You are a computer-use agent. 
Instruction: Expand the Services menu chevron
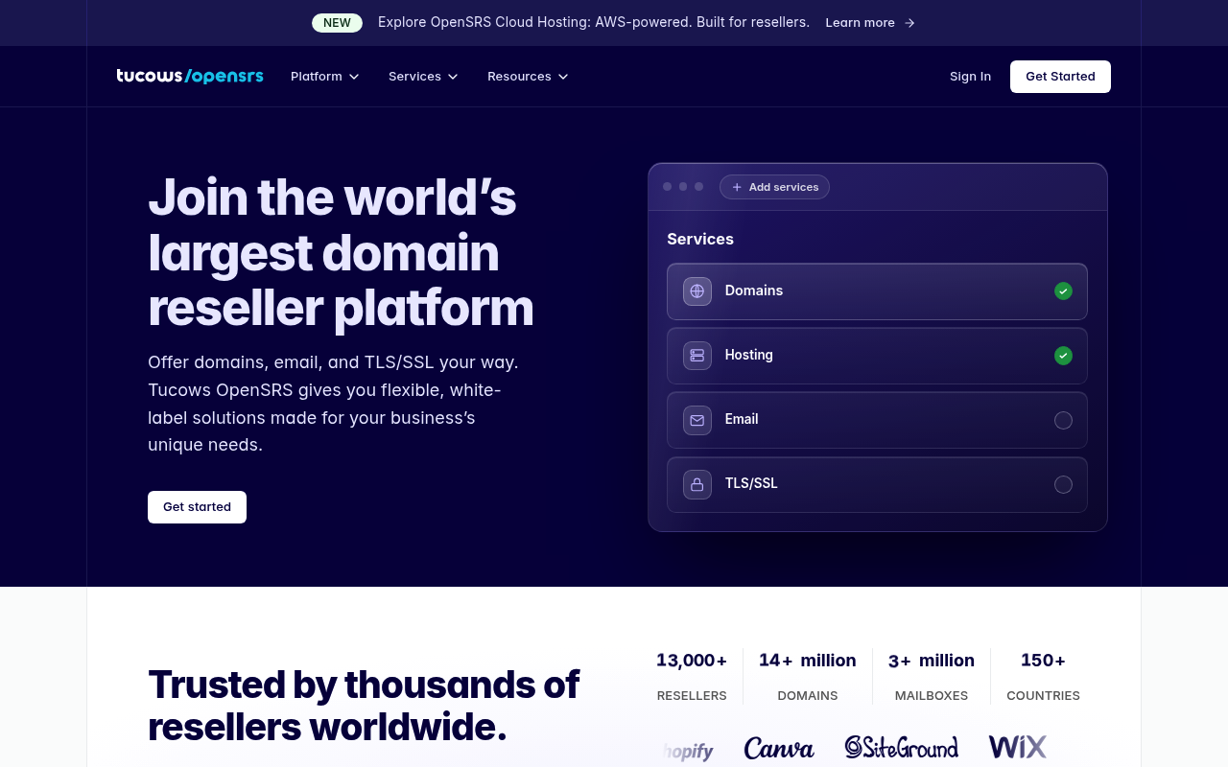click(x=453, y=77)
